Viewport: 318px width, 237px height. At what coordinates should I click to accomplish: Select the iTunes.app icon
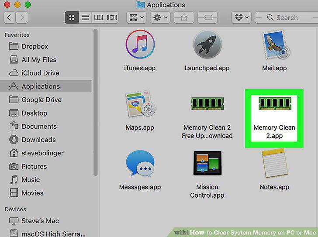140,44
